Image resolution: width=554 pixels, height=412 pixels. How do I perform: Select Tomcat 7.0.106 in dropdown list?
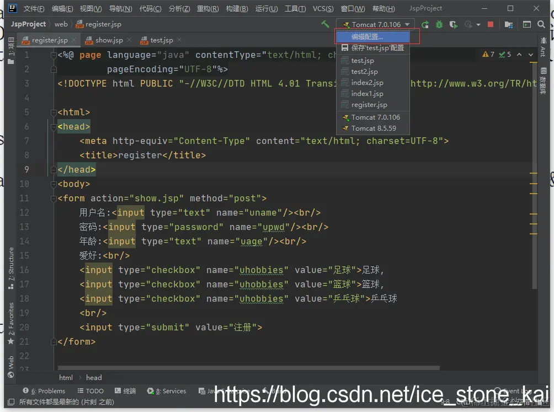(x=373, y=117)
